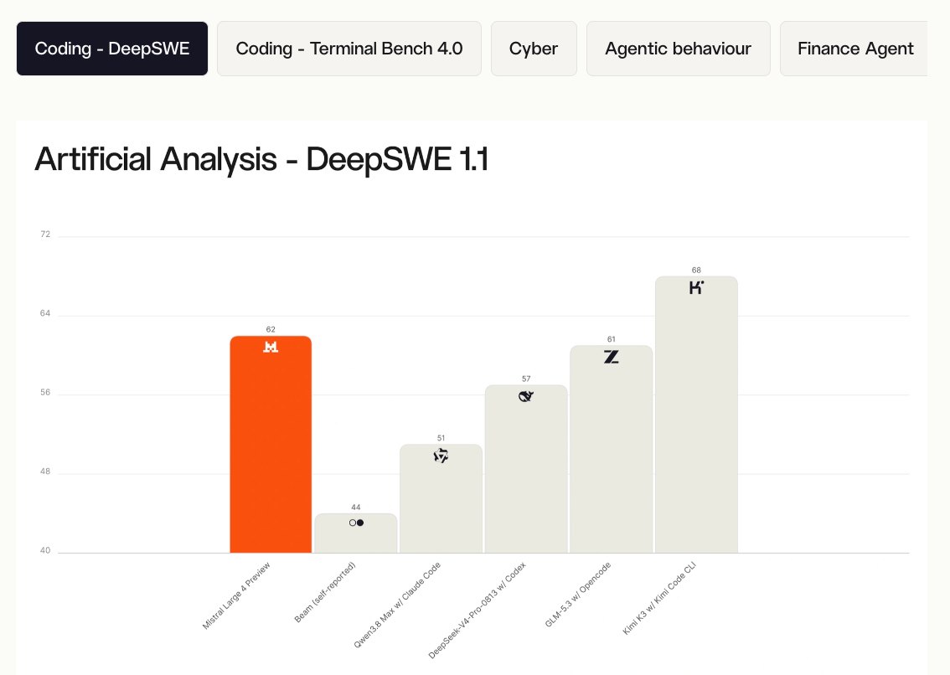This screenshot has width=950, height=675.
Task: Click the Mistral Large 4 Preview axis label
Action: point(236,595)
